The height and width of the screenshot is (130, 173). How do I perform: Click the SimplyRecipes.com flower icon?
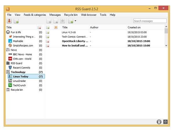(x=10, y=45)
